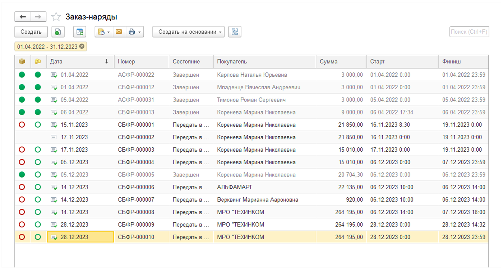Click buyer Верквинг Марианна Аароновна
The height and width of the screenshot is (269, 503).
(x=258, y=199)
